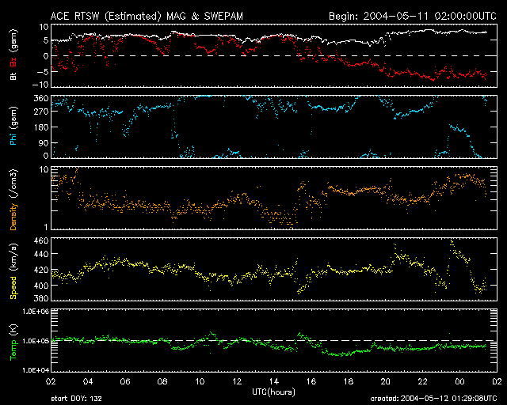The width and height of the screenshot is (507, 405).
Task: Click the '04' hour label on time axis
Action: click(x=88, y=381)
